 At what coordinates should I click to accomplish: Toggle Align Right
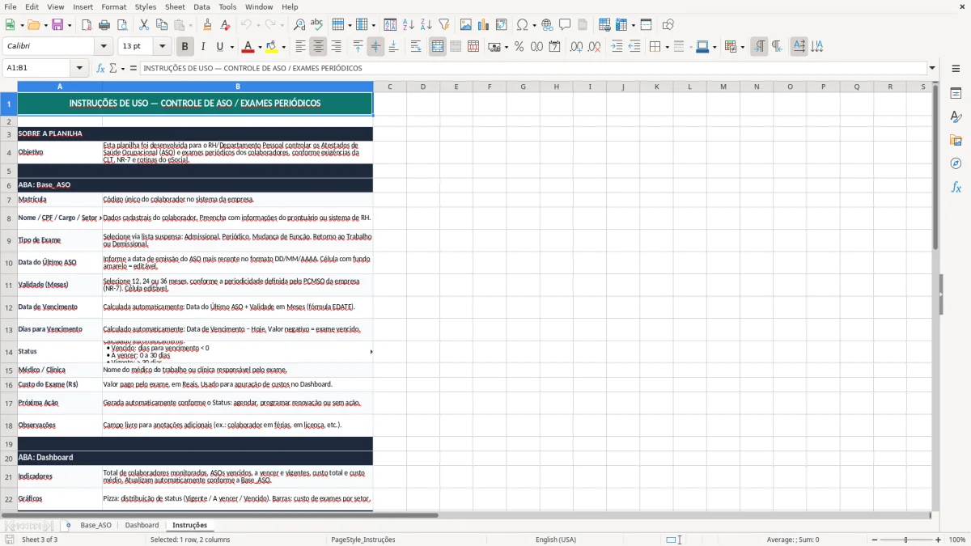tap(336, 47)
